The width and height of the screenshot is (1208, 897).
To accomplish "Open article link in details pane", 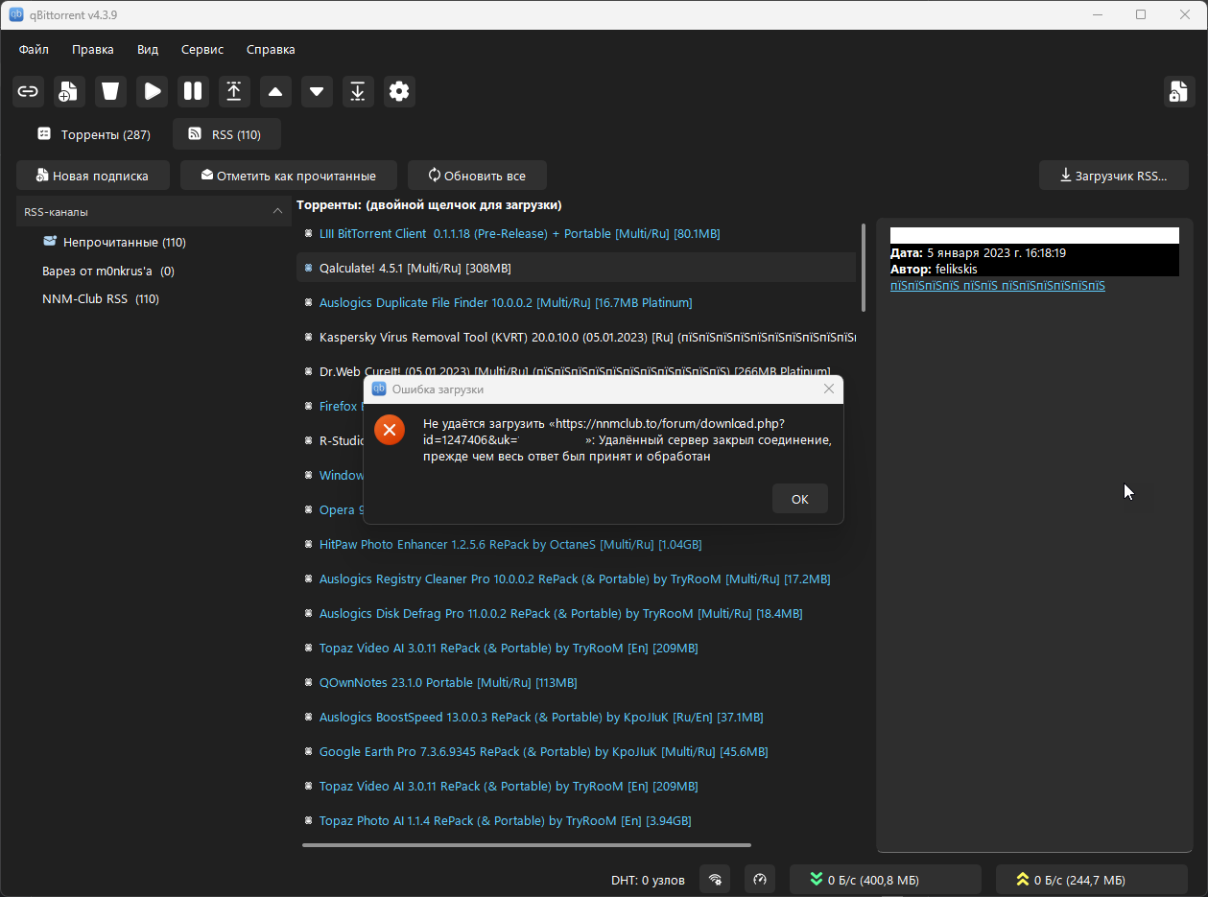I will pyautogui.click(x=997, y=285).
